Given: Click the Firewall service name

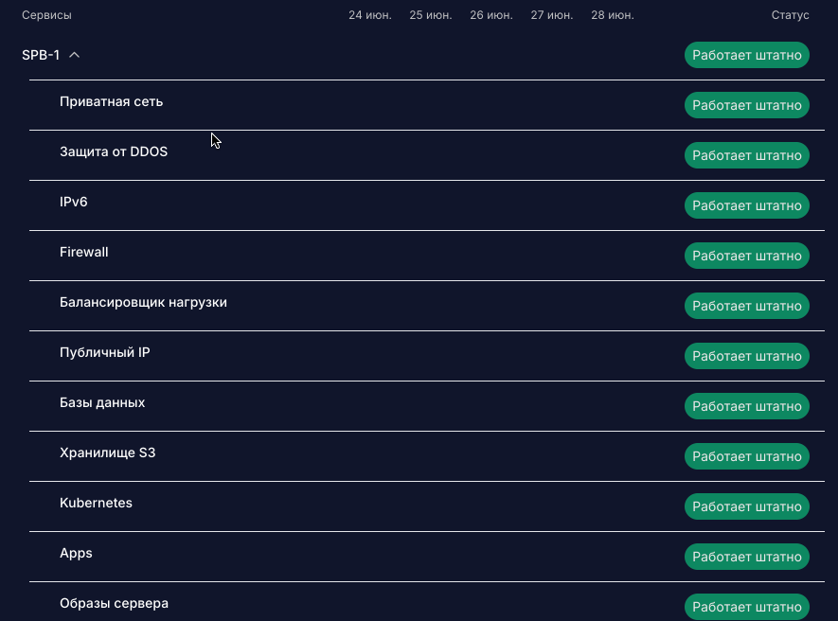Looking at the screenshot, I should pyautogui.click(x=84, y=252).
